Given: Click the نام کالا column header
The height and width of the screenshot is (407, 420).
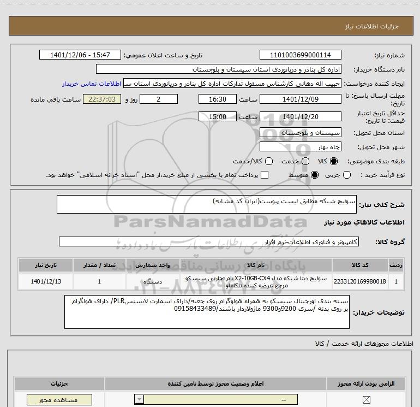Looking at the screenshot, I should 255,265.
